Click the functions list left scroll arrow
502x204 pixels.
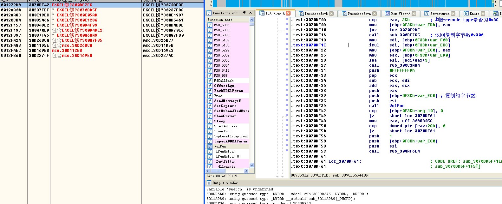[x=208, y=171]
